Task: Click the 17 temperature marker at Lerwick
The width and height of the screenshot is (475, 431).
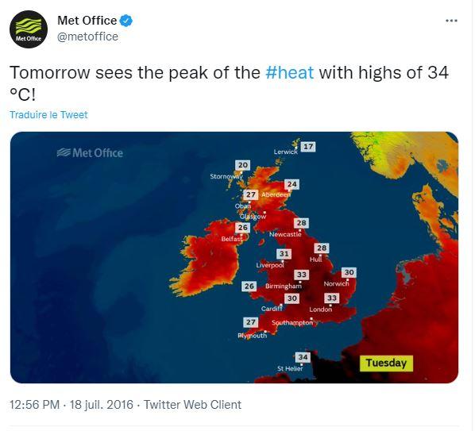Action: pyautogui.click(x=308, y=147)
